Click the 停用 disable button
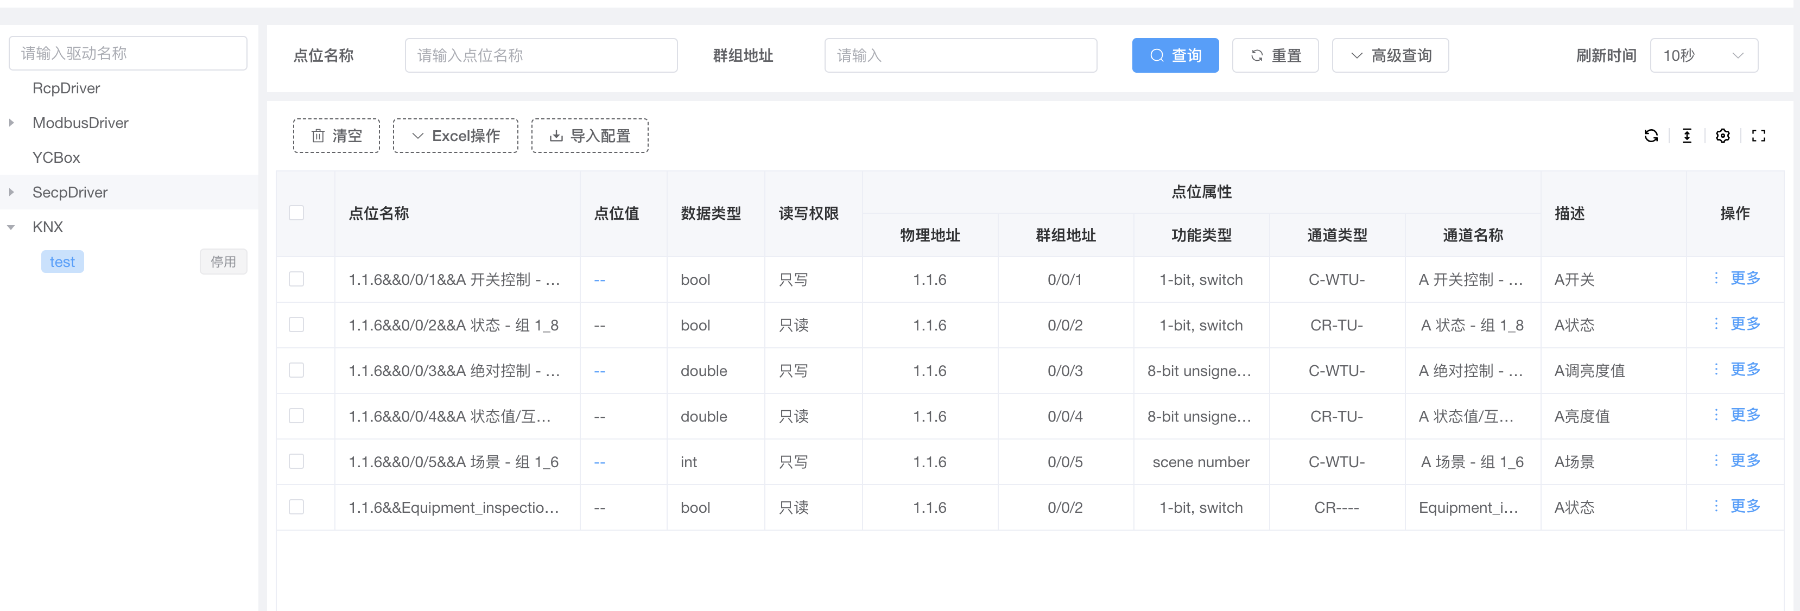1800x611 pixels. coord(223,262)
